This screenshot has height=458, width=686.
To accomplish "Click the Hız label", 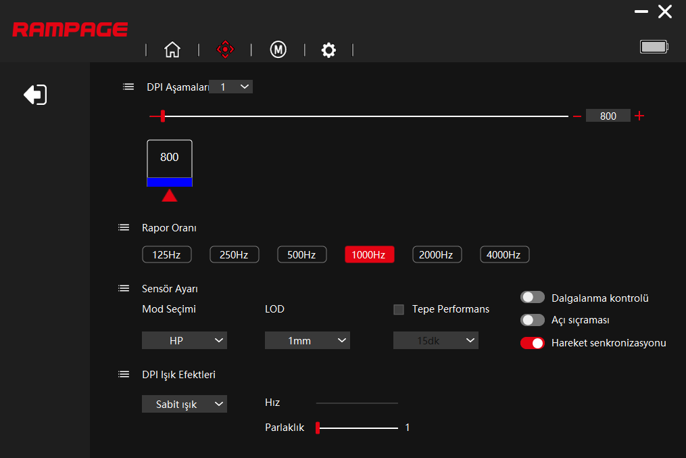I will pos(272,403).
